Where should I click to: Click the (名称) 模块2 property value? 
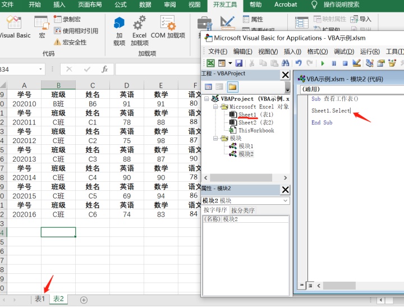(255, 219)
